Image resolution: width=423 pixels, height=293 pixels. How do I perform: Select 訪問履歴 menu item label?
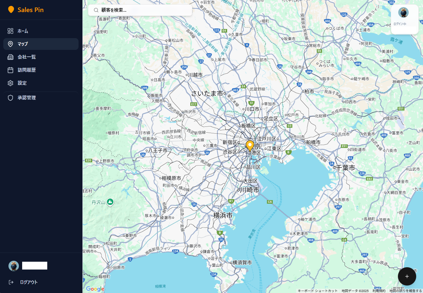tap(27, 70)
